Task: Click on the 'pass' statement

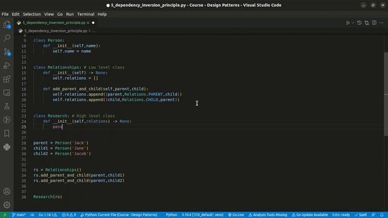Action: 57,127
